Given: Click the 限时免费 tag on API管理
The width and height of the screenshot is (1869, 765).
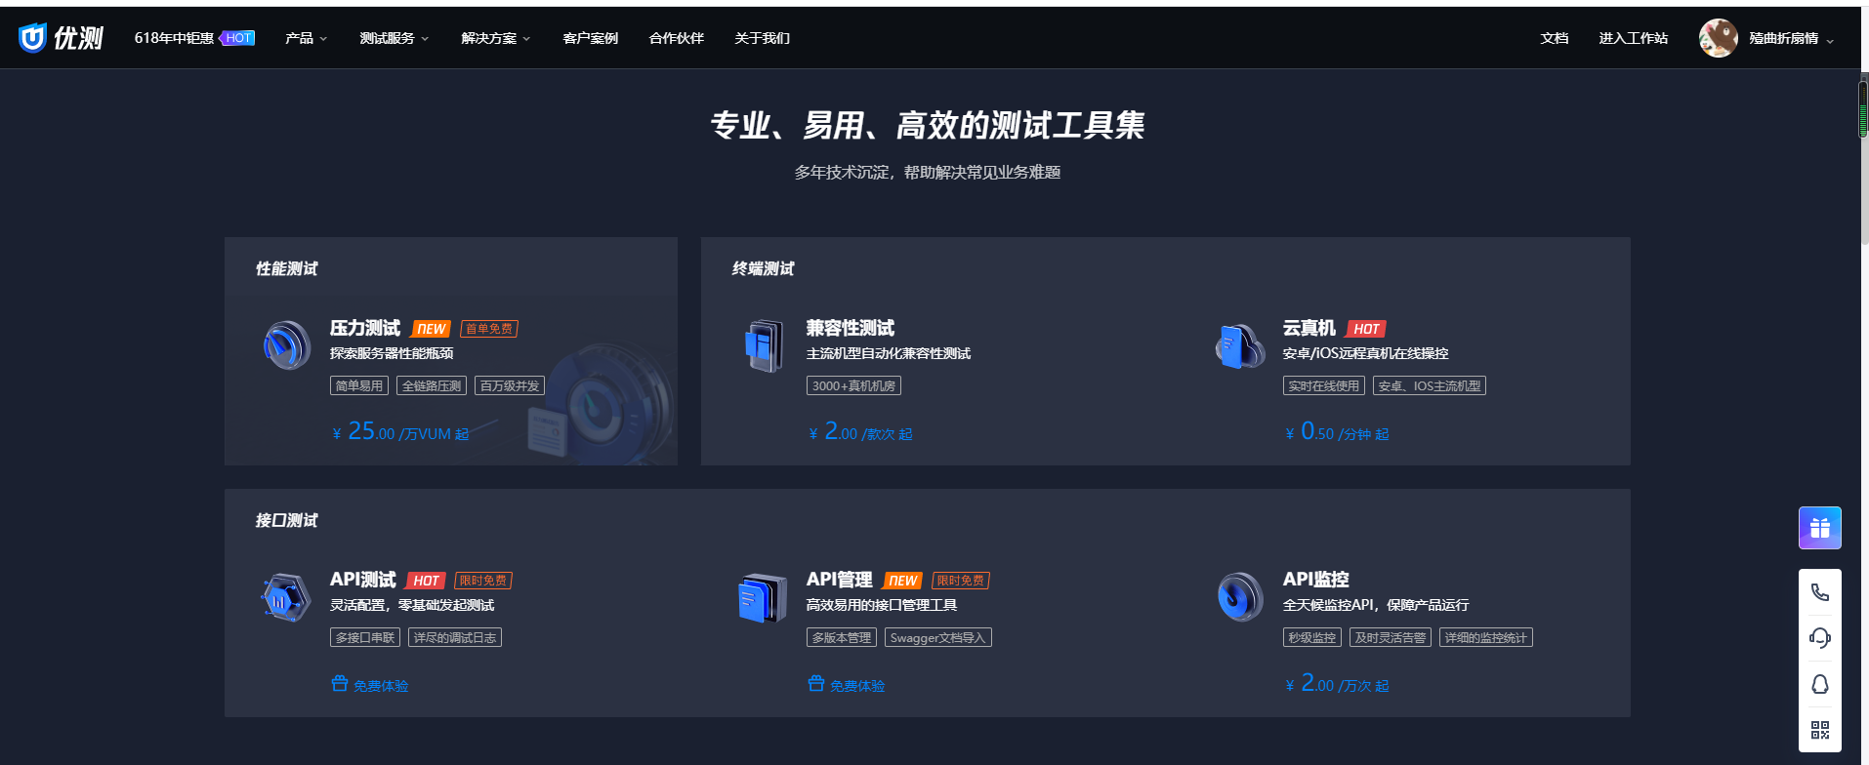Looking at the screenshot, I should click(x=961, y=581).
